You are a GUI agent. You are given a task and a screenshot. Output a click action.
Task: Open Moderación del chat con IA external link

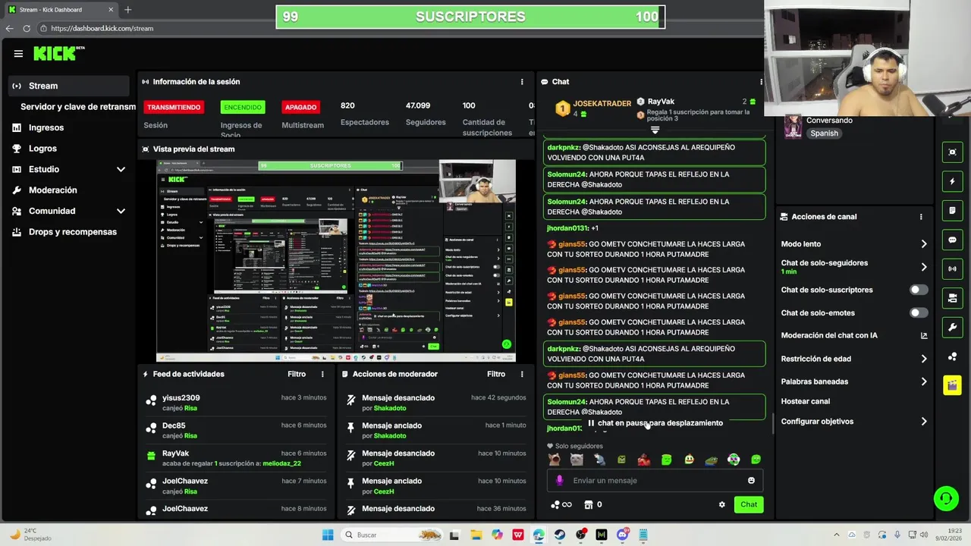(x=924, y=335)
